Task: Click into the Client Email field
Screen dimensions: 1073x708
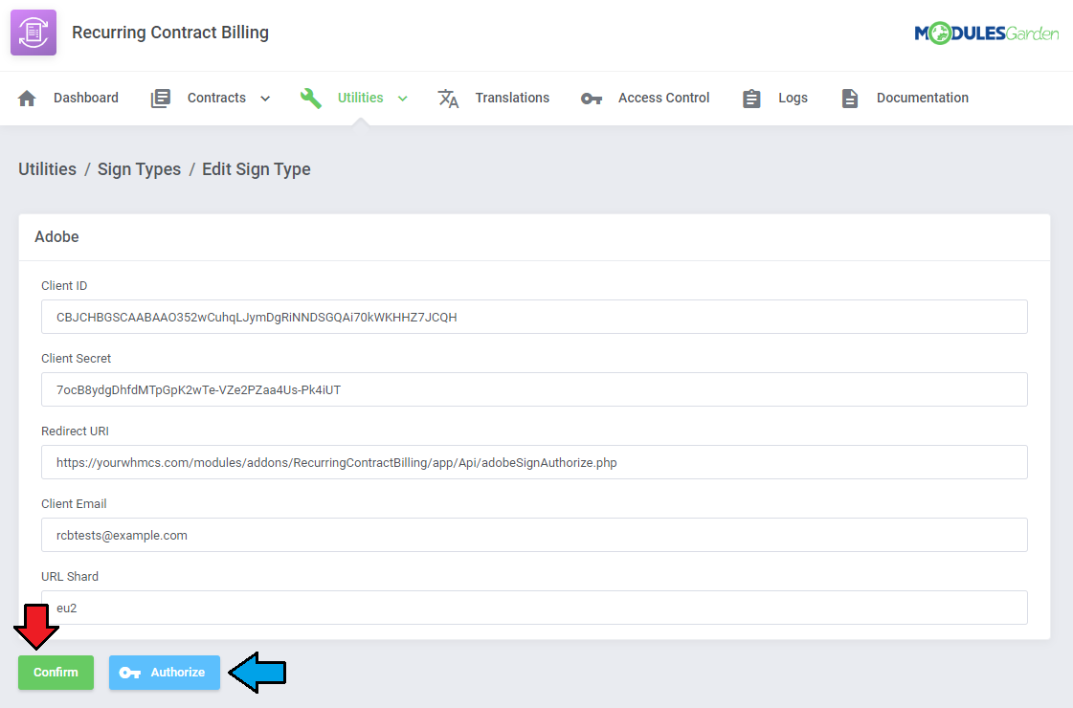Action: point(534,535)
